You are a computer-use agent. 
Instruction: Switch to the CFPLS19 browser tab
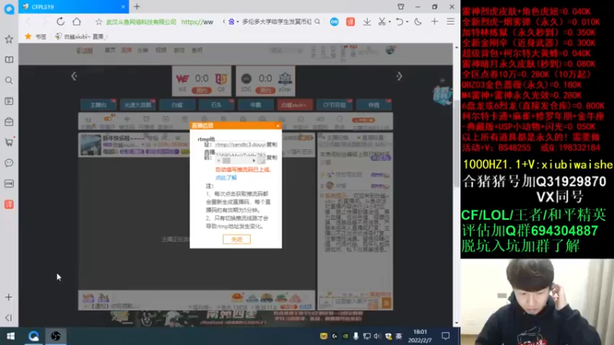74,7
